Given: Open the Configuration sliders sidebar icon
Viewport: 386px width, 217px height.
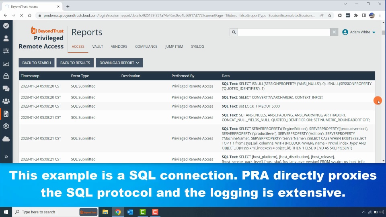Looking at the screenshot, I should click(6, 51).
